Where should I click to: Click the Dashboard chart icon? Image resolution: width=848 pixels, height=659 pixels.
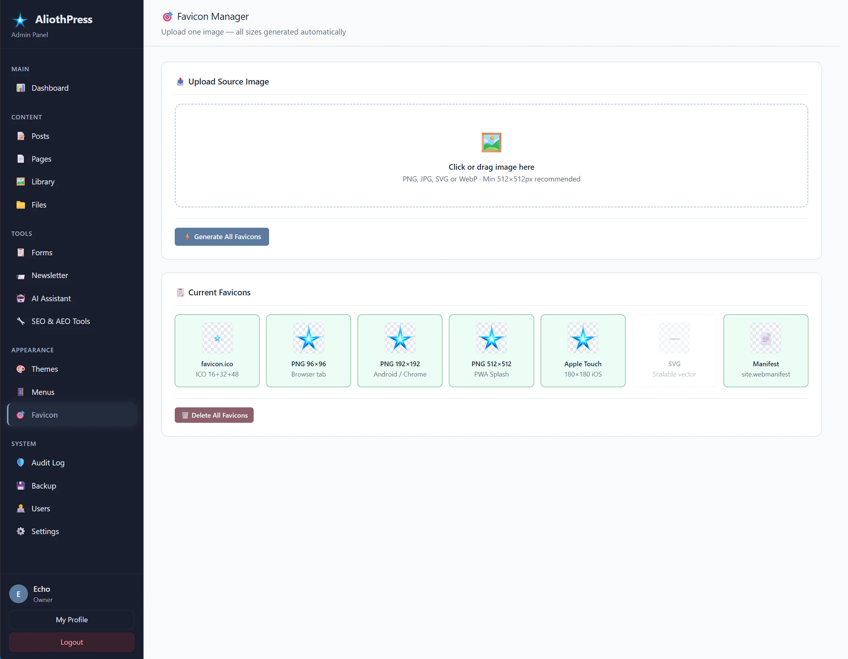click(x=21, y=88)
